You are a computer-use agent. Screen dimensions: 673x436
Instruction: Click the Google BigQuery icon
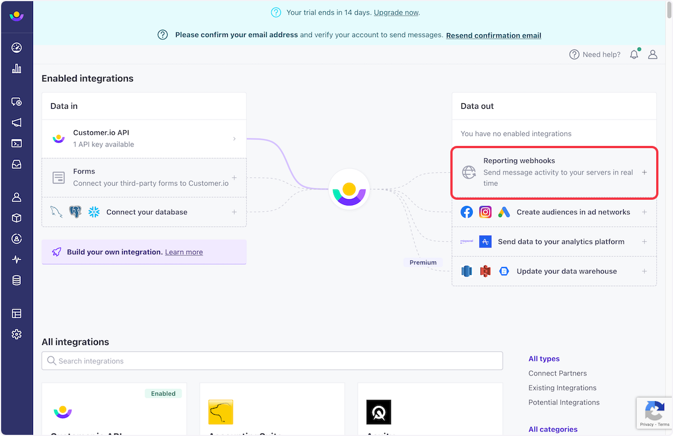(504, 271)
